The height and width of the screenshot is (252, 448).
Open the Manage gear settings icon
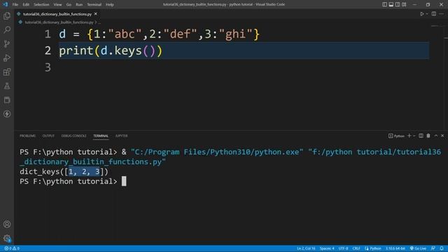(7, 238)
